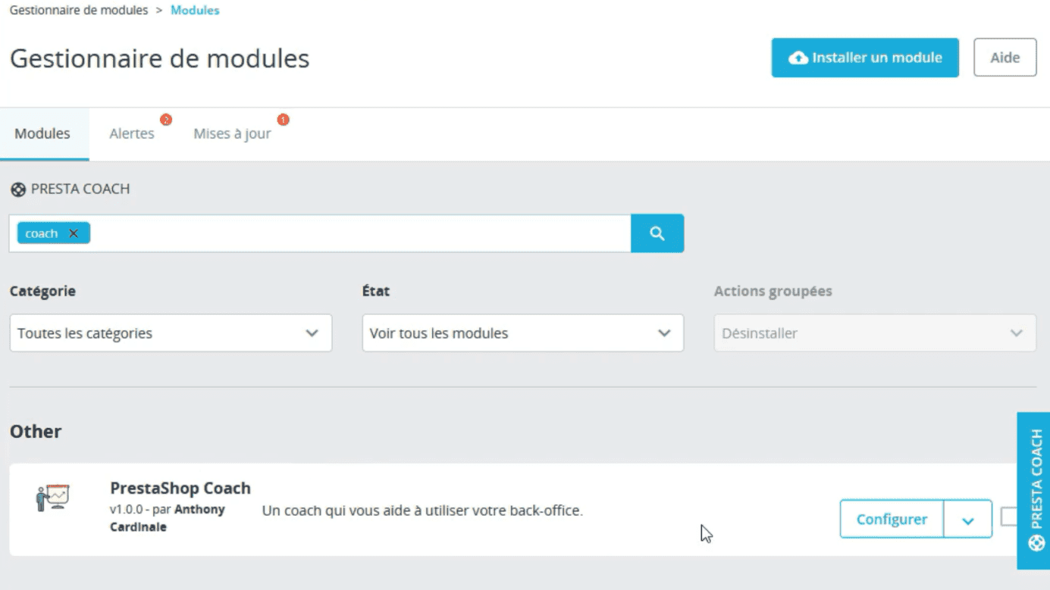Viewport: 1050px width, 590px height.
Task: Click the red badge on Alertes tab
Action: (x=166, y=120)
